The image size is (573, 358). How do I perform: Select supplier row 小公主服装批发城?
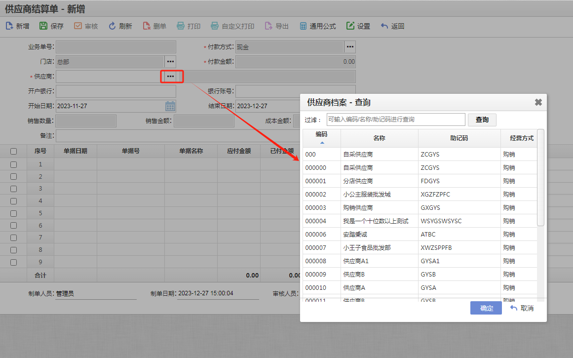point(420,195)
